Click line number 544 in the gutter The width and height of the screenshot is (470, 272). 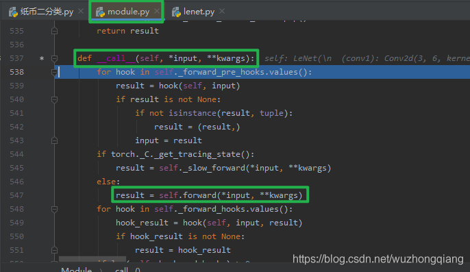(16, 154)
